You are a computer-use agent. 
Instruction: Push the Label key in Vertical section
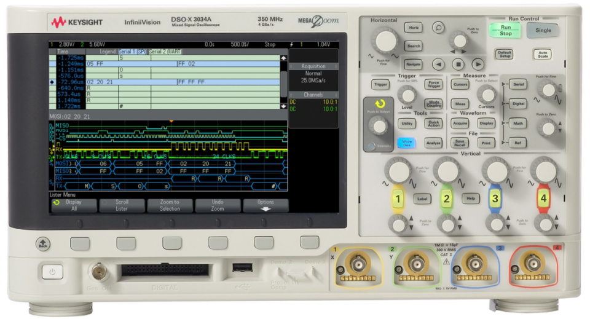pyautogui.click(x=422, y=199)
